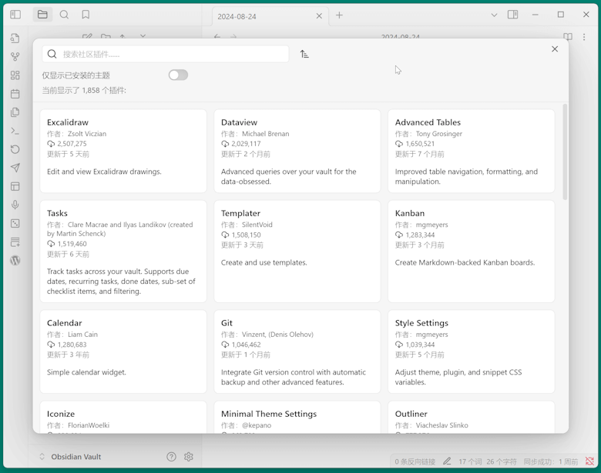Image resolution: width=601 pixels, height=473 pixels.
Task: Click the sync failed status icon
Action: tap(589, 461)
